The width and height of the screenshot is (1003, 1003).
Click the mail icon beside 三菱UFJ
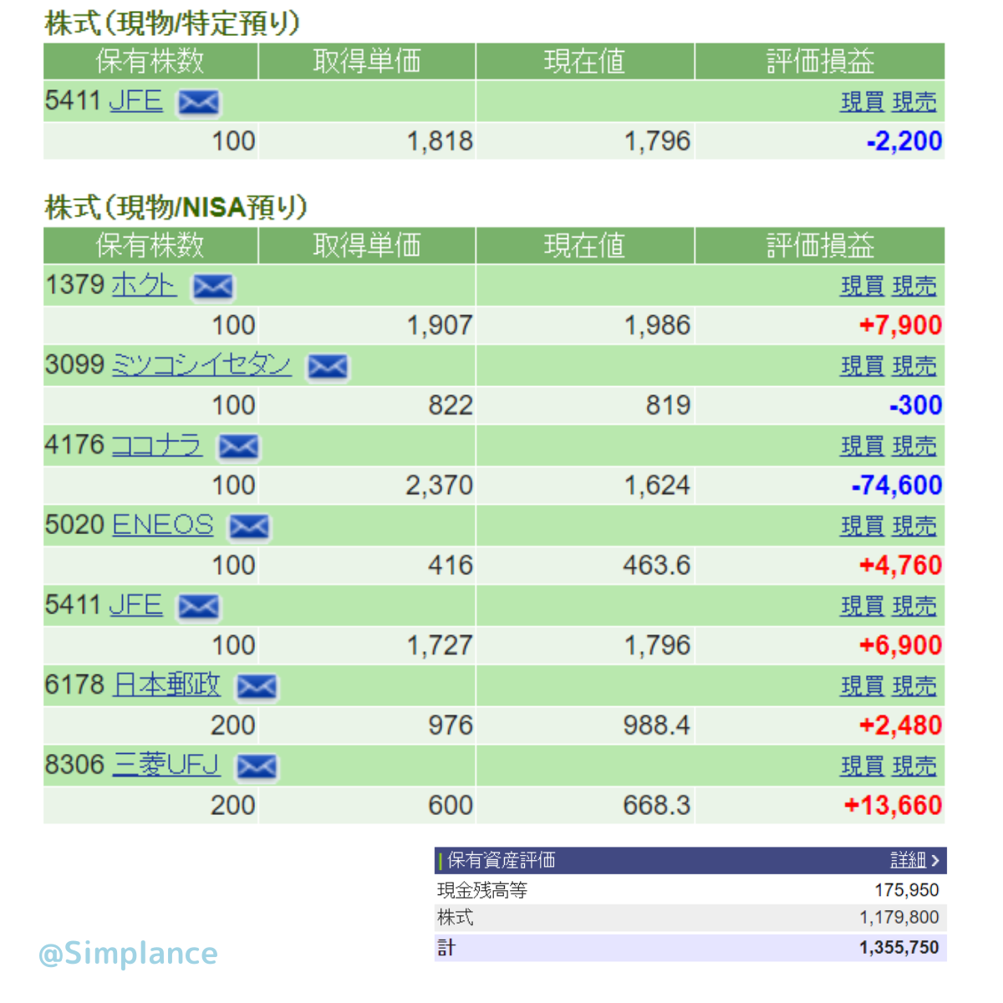(257, 766)
